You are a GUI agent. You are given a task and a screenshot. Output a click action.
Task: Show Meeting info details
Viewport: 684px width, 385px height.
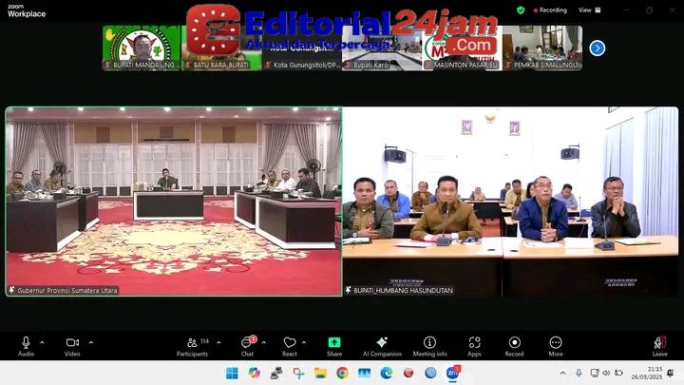pyautogui.click(x=429, y=343)
